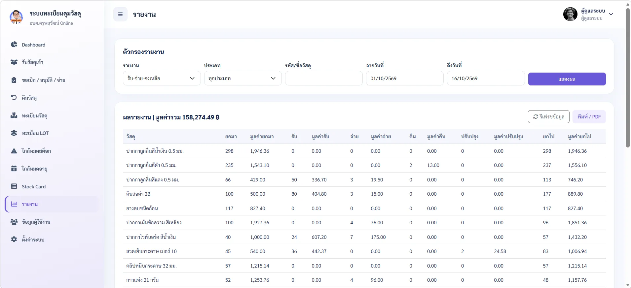Click value 24.58 in มูลค่าปรับปรุง column
This screenshot has width=631, height=288.
pyautogui.click(x=500, y=251)
